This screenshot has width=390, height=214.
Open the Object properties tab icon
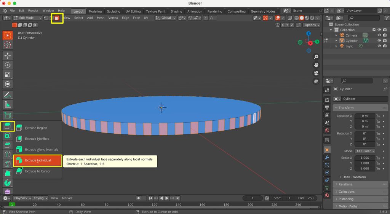coord(327,150)
